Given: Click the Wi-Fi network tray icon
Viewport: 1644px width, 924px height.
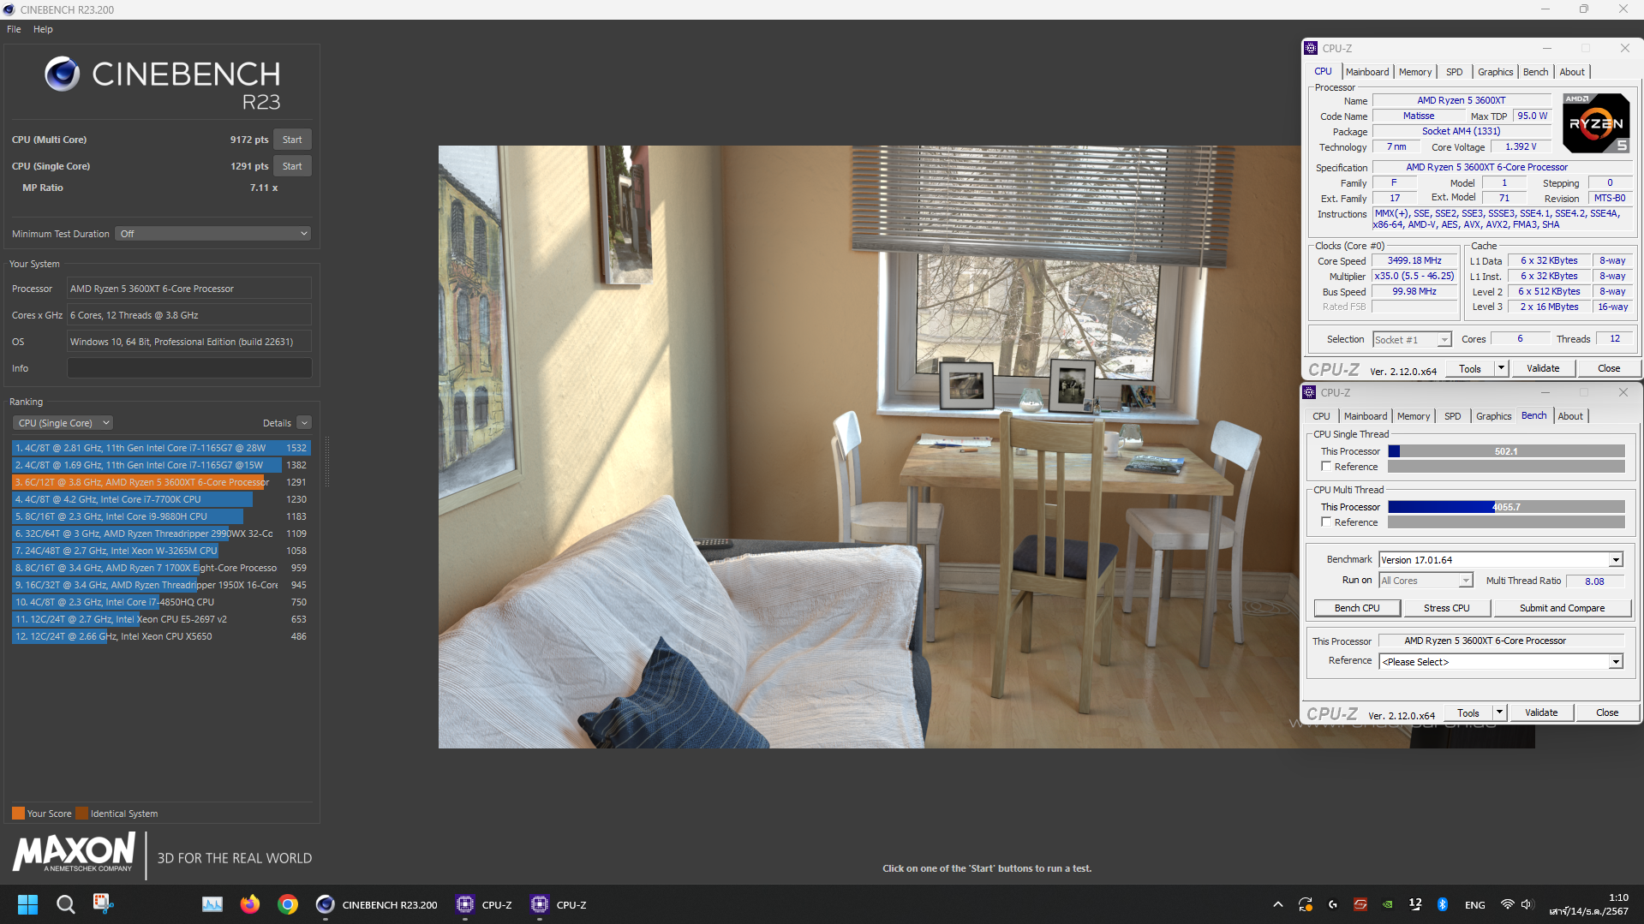Looking at the screenshot, I should point(1507,904).
